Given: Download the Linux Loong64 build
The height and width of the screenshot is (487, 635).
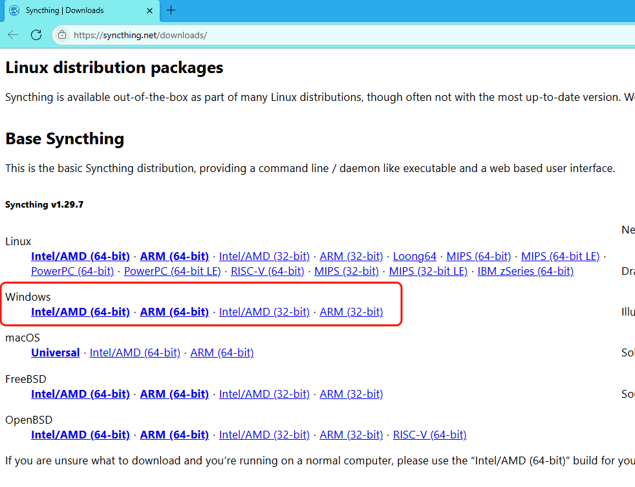Looking at the screenshot, I should (x=414, y=255).
